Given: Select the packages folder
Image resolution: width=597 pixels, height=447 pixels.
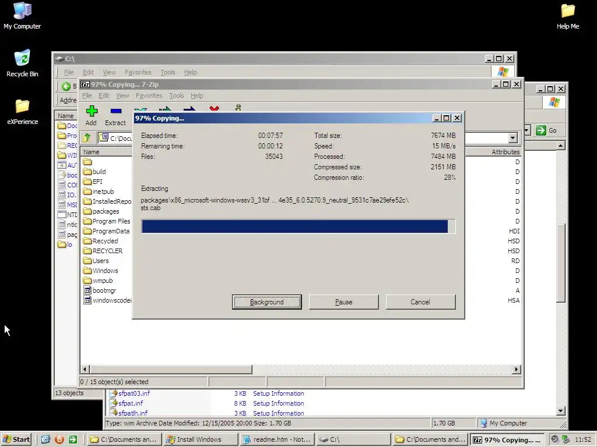Looking at the screenshot, I should point(101,211).
